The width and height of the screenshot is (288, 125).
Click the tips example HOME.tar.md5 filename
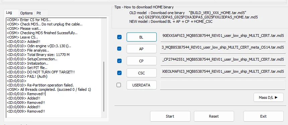click(201, 17)
